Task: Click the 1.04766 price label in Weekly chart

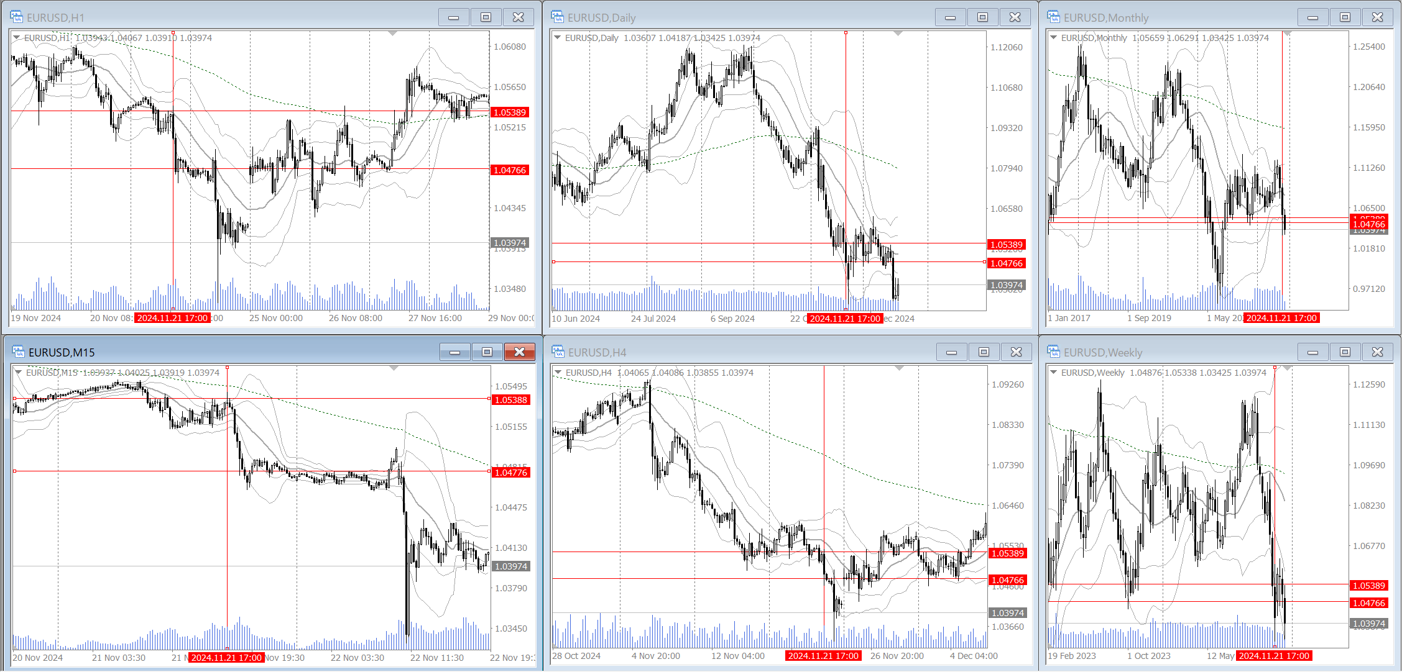Action: (1369, 603)
